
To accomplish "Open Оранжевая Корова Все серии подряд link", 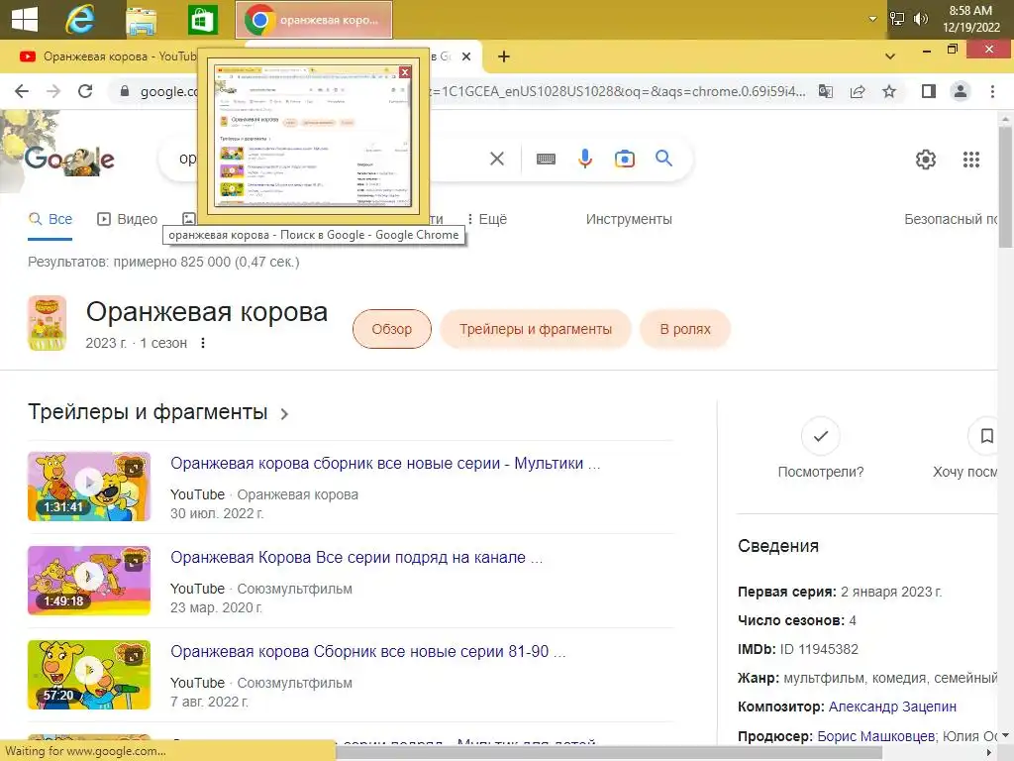I will (x=356, y=557).
